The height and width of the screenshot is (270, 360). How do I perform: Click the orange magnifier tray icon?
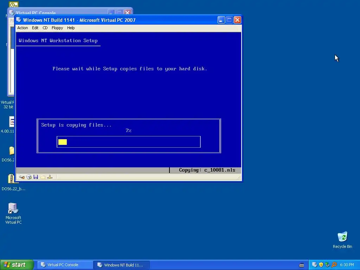[334, 265]
